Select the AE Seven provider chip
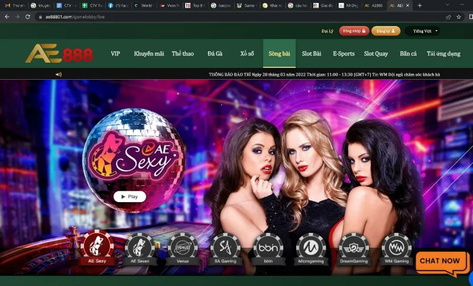 140,249
